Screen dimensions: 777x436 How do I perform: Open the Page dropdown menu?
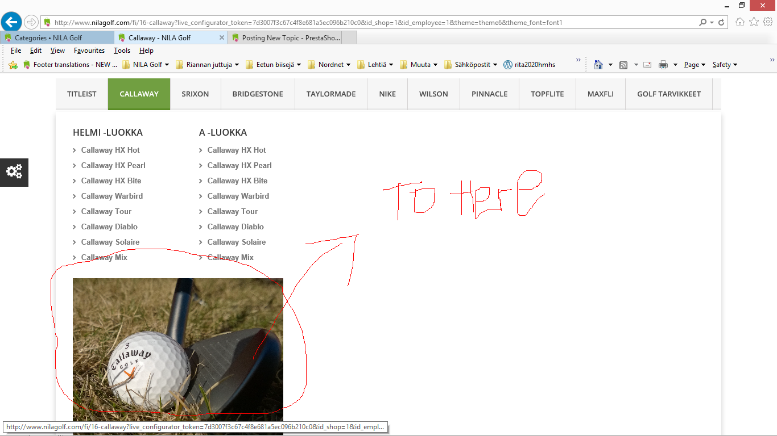click(x=695, y=65)
